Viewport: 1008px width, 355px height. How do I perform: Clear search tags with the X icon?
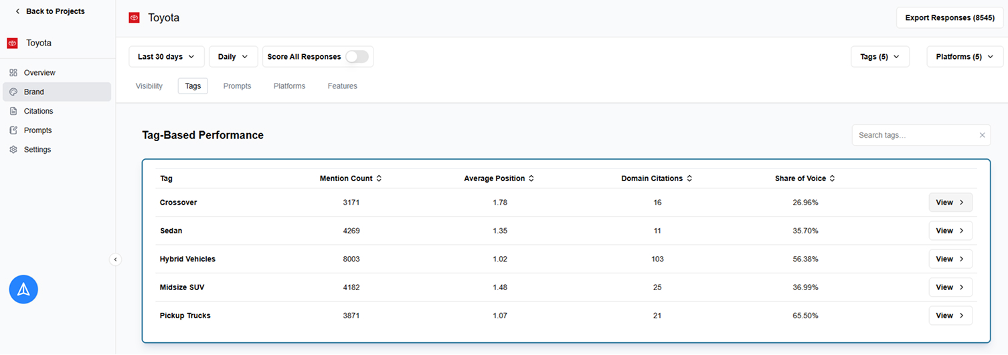tap(982, 135)
